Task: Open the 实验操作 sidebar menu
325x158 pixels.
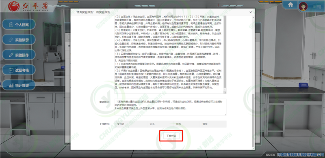Action: [x=19, y=55]
